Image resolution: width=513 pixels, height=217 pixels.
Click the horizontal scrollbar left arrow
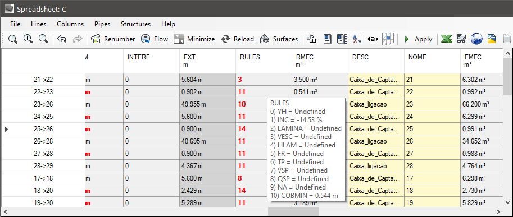(6, 212)
